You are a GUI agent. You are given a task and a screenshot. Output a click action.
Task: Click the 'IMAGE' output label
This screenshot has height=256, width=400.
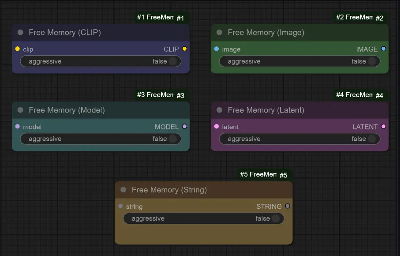click(367, 49)
